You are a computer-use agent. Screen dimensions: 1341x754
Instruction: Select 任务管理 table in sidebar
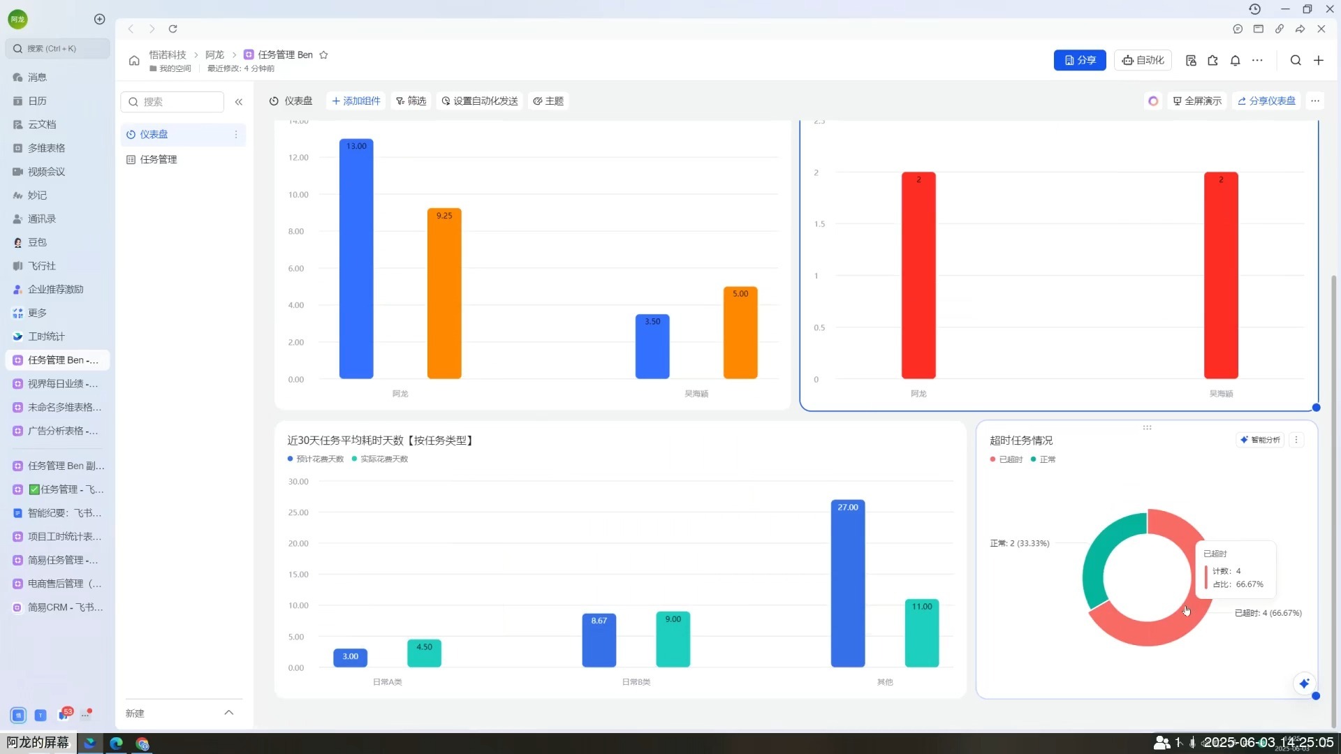click(158, 159)
